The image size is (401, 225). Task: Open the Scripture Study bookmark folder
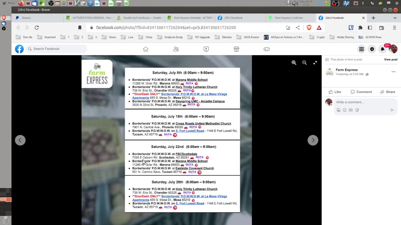pyautogui.click(x=170, y=37)
